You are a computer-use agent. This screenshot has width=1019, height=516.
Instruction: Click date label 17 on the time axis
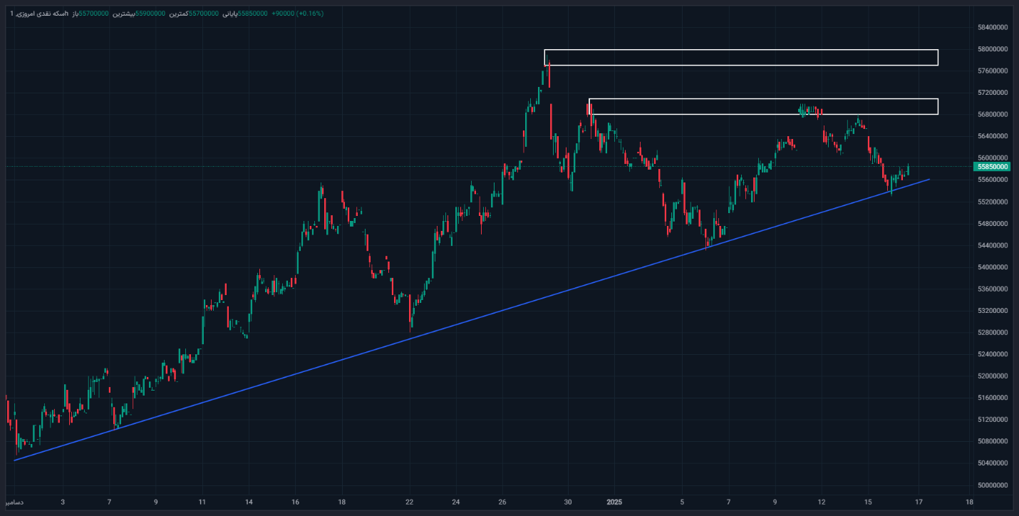[919, 502]
